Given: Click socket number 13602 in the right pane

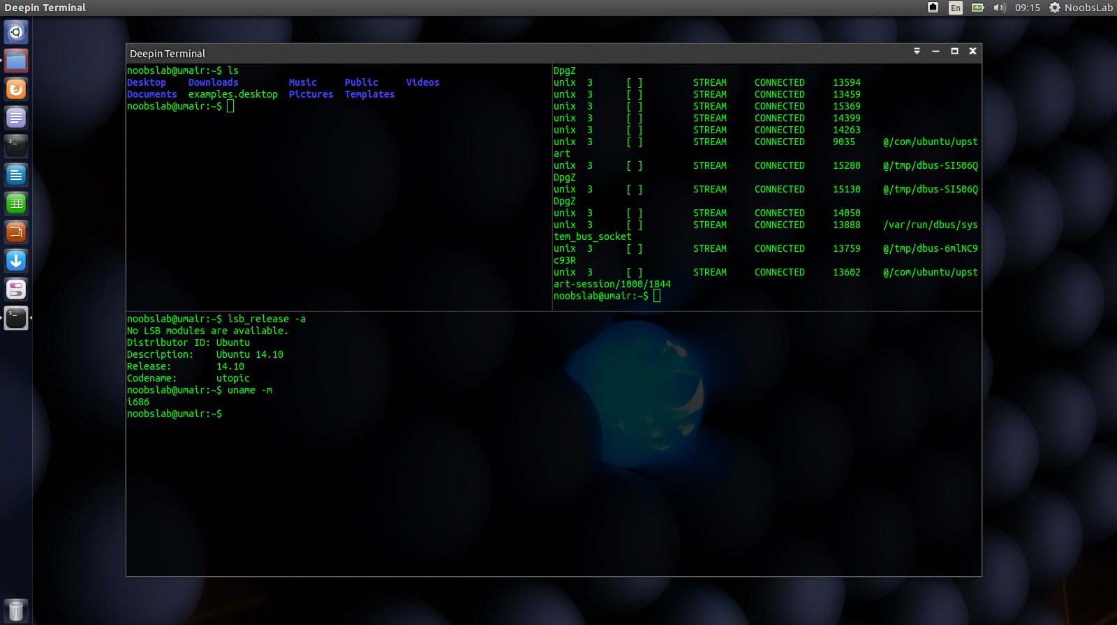Looking at the screenshot, I should tap(847, 272).
